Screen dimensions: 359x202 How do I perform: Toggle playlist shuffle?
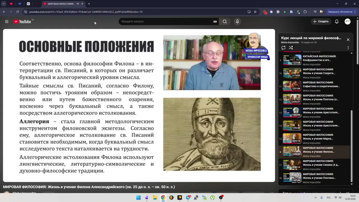click(x=291, y=48)
